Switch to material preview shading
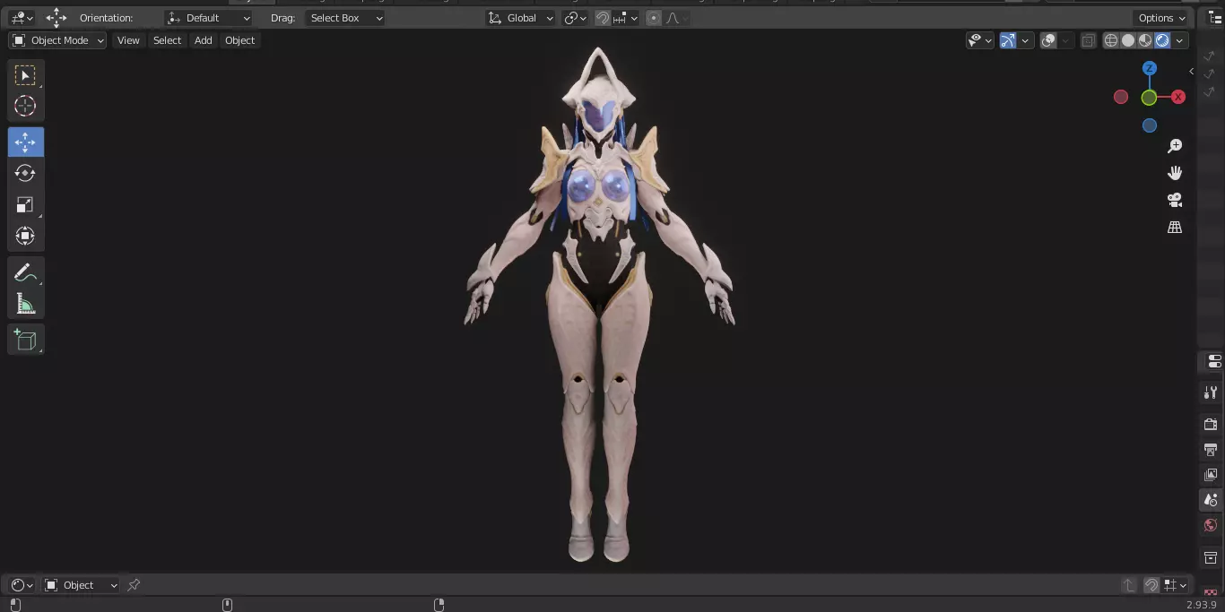Image resolution: width=1225 pixels, height=612 pixels. click(x=1145, y=40)
